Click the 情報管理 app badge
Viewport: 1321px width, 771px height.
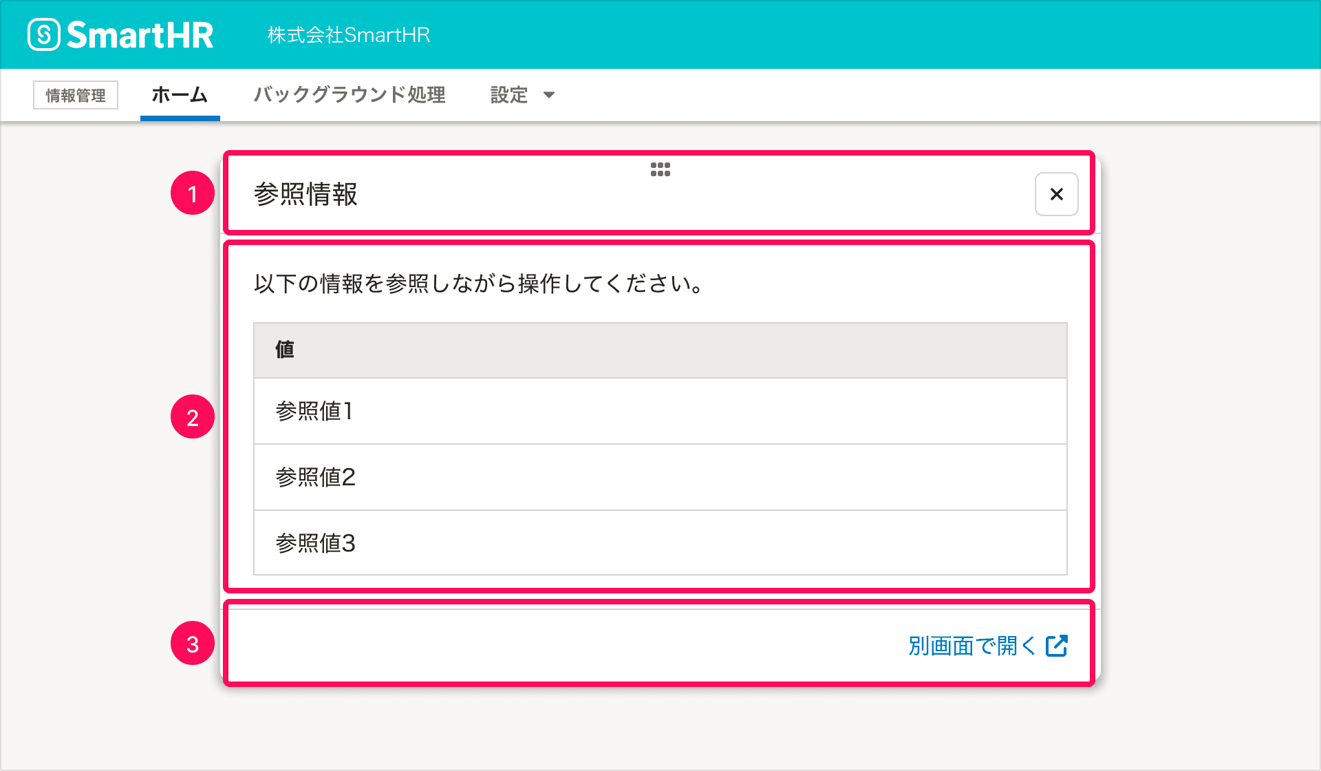[76, 95]
